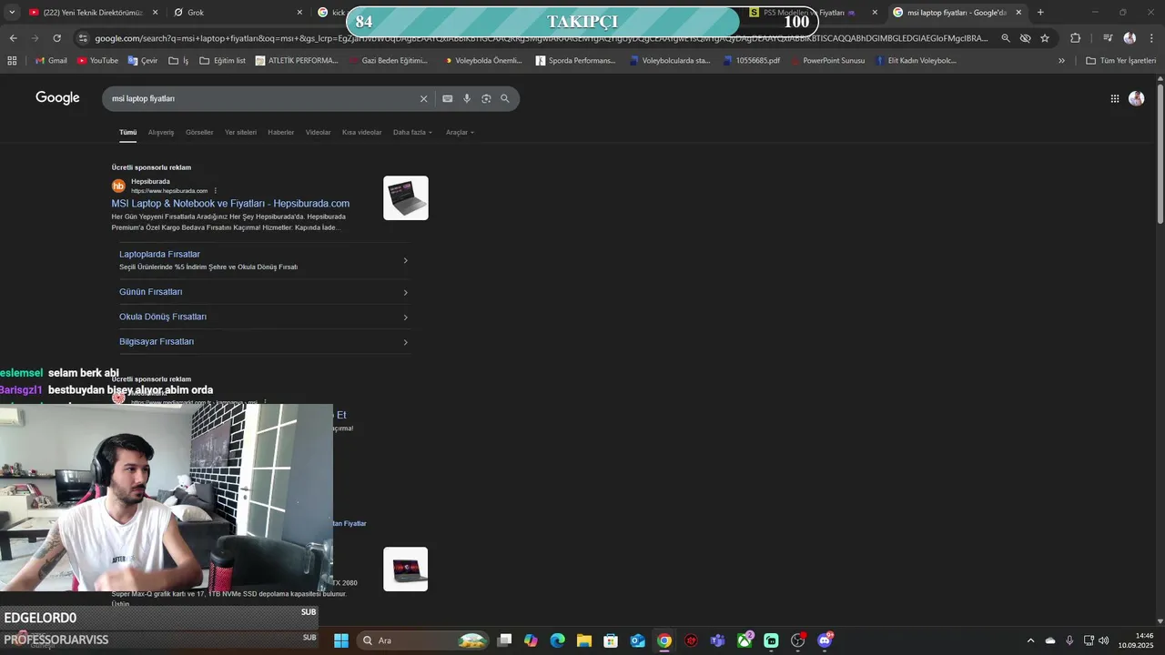Open Windows Start menu
This screenshot has height=655, width=1165.
click(x=341, y=640)
